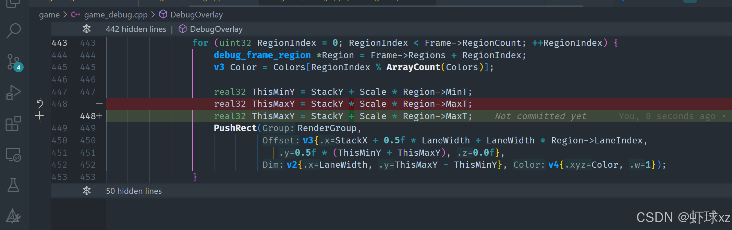Click 'Frame->RegionCount' on line 443

tap(473, 43)
